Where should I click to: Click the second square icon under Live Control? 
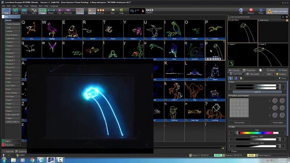click(236, 78)
